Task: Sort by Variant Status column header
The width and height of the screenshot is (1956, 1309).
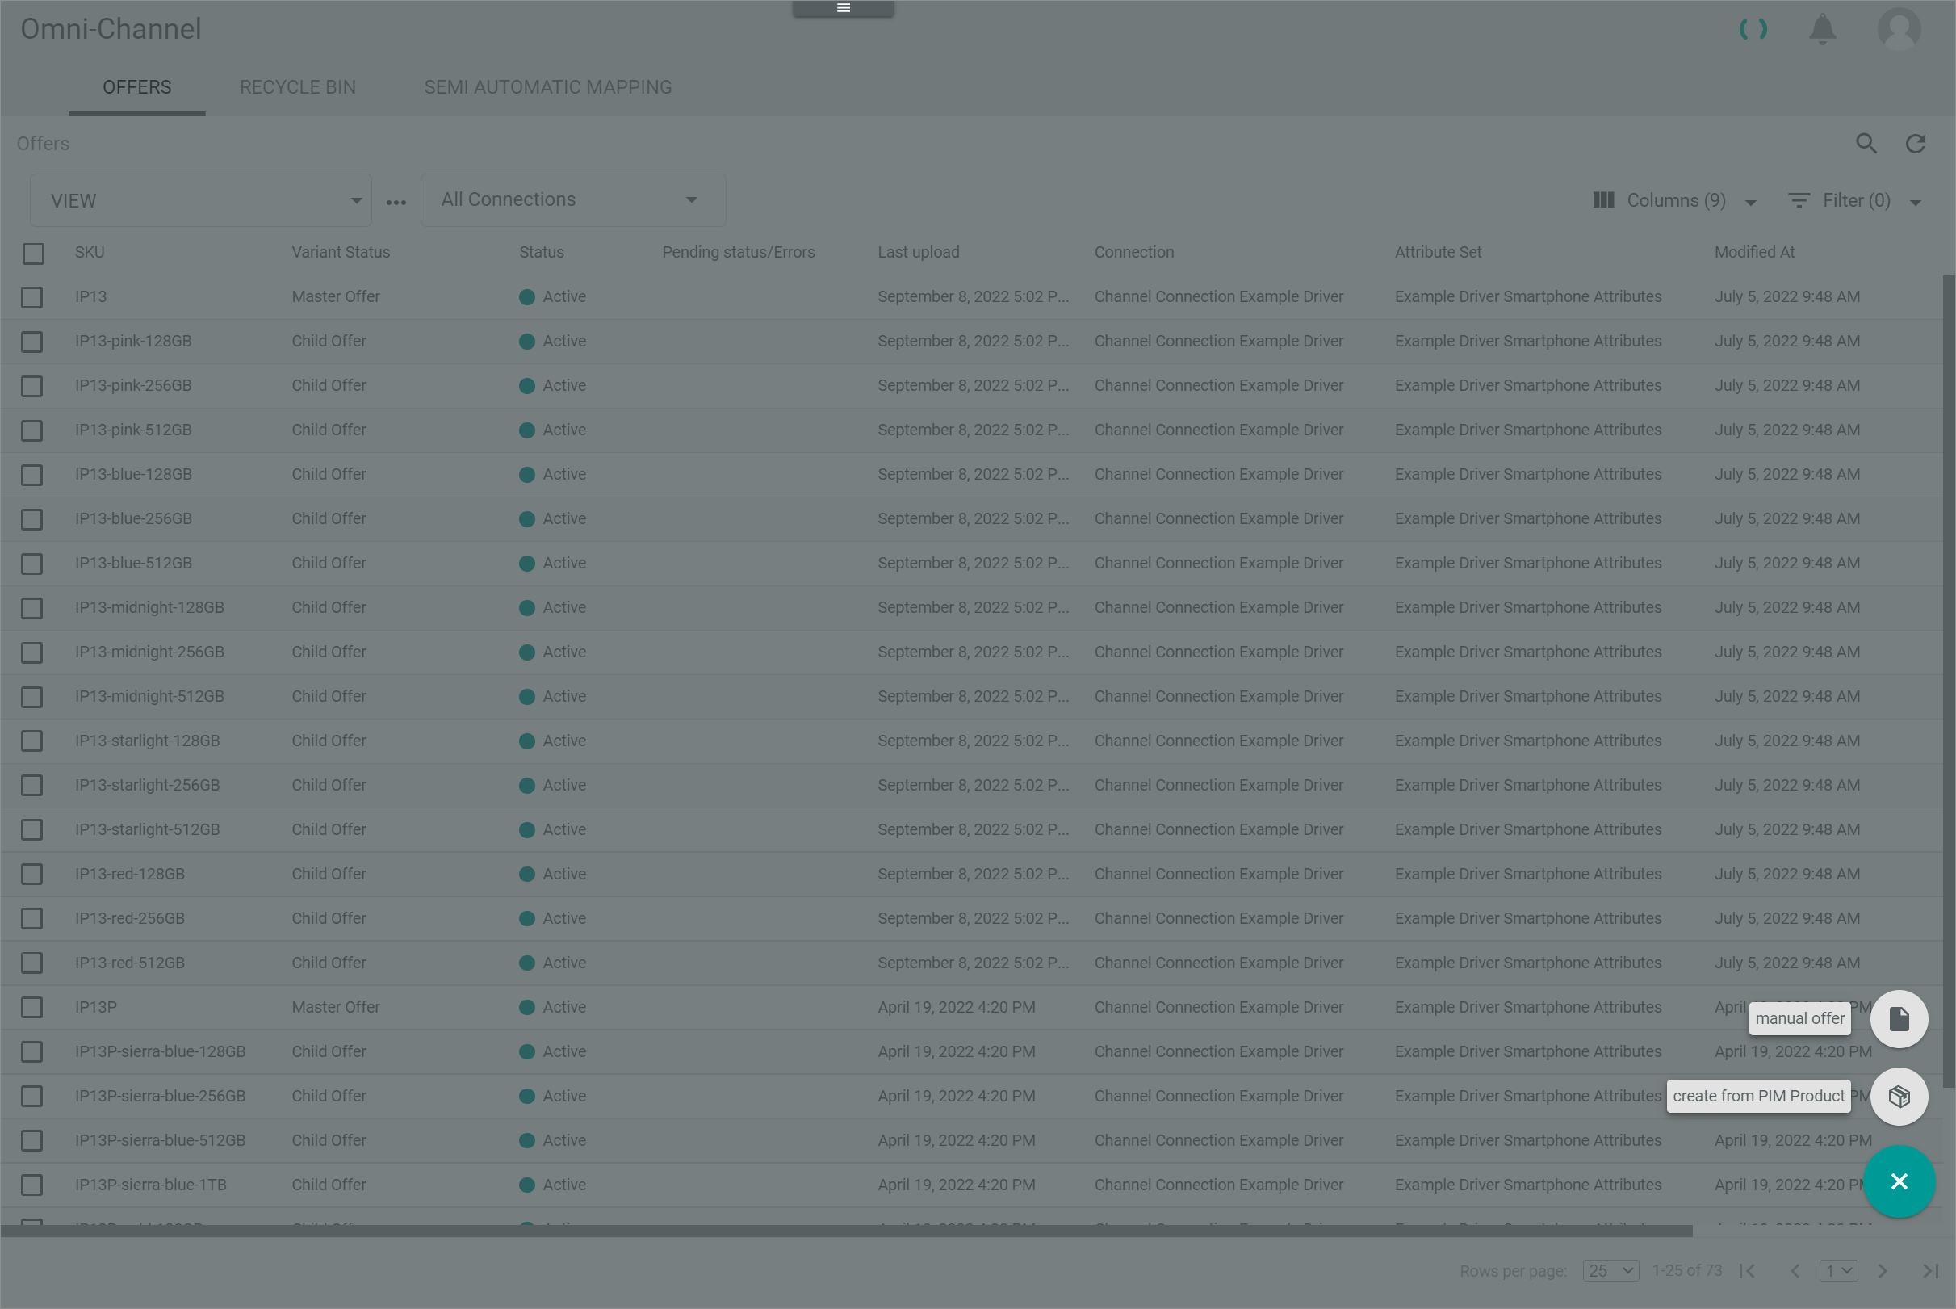Action: [x=341, y=252]
